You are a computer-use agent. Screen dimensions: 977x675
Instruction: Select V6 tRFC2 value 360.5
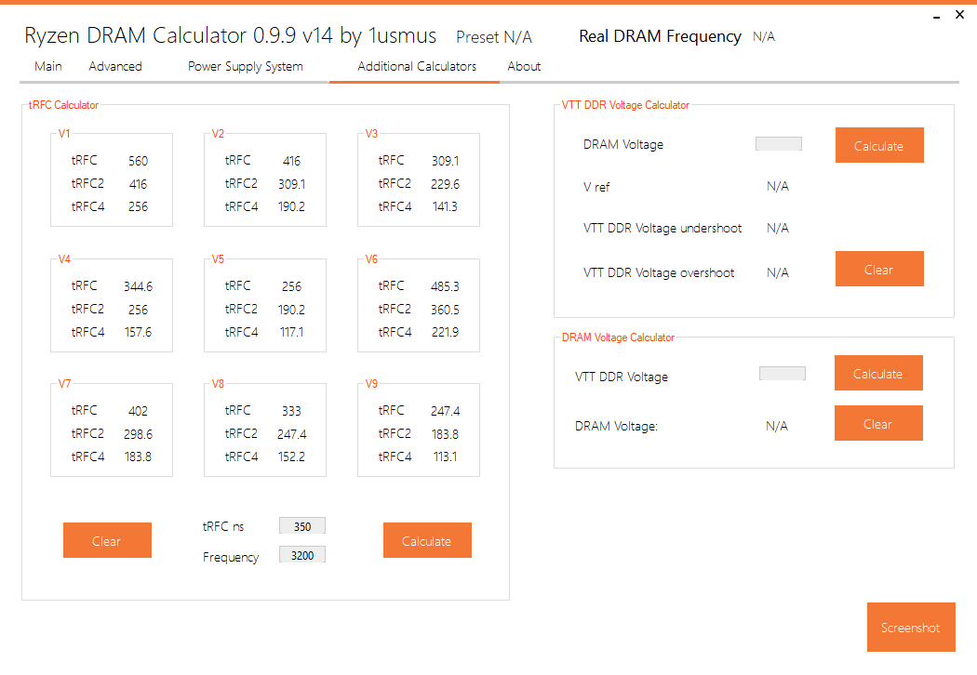(445, 310)
